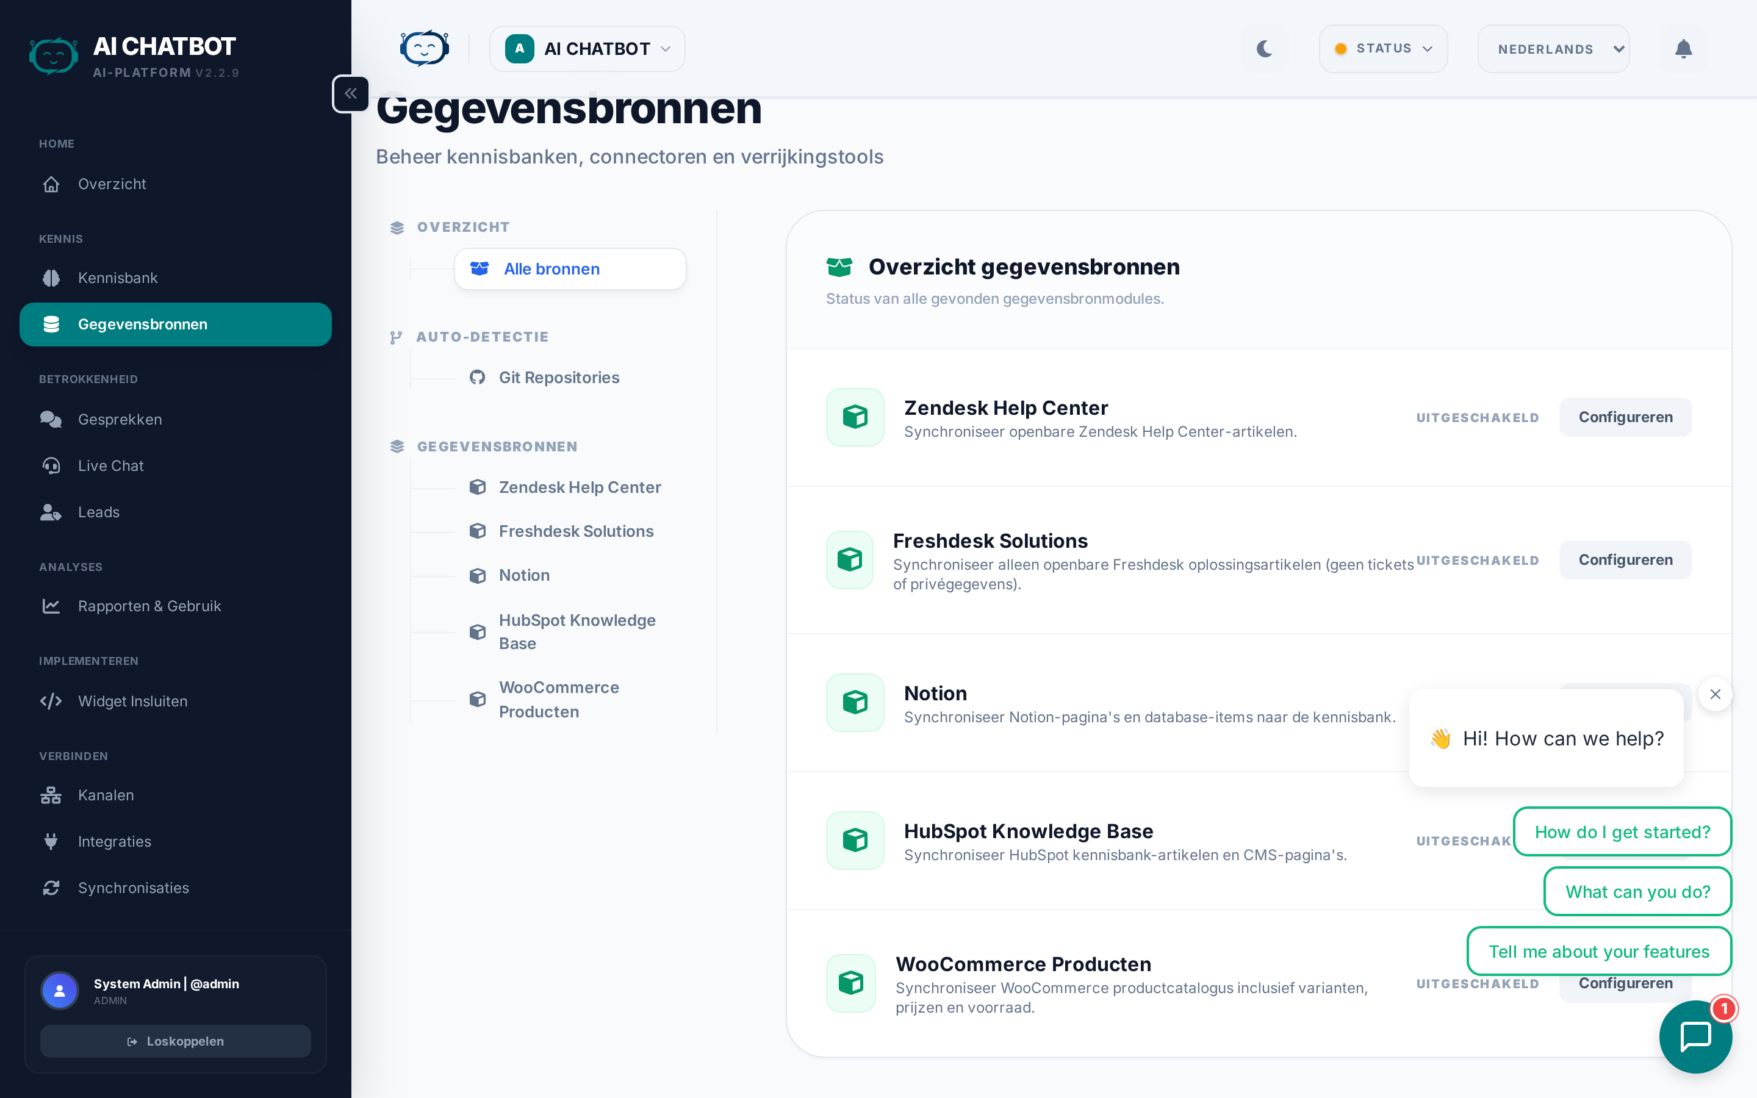Collapse the sidebar with double-chevron button
This screenshot has width=1757, height=1098.
coord(351,94)
